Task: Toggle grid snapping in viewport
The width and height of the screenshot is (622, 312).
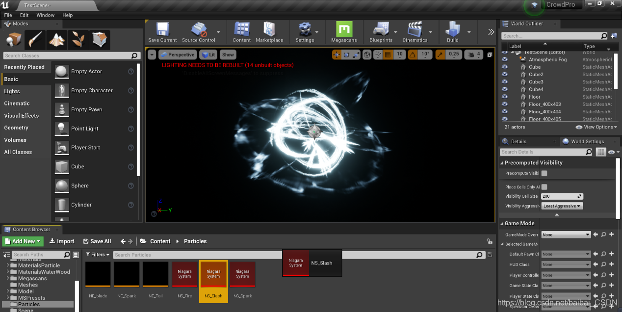Action: (x=388, y=54)
